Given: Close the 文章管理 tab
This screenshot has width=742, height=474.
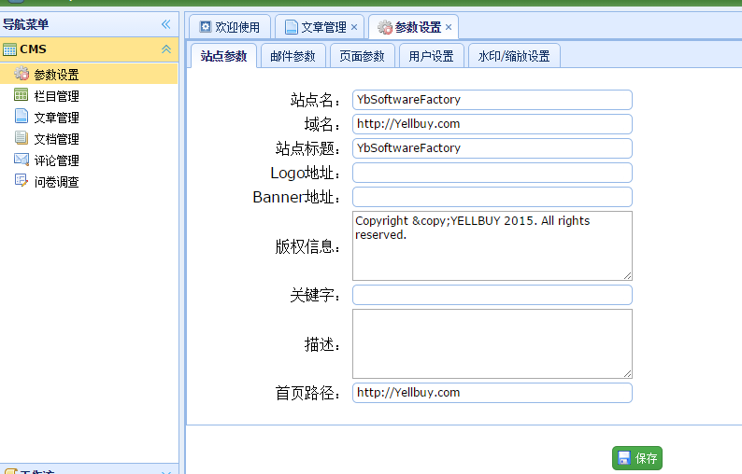Looking at the screenshot, I should click(x=354, y=28).
